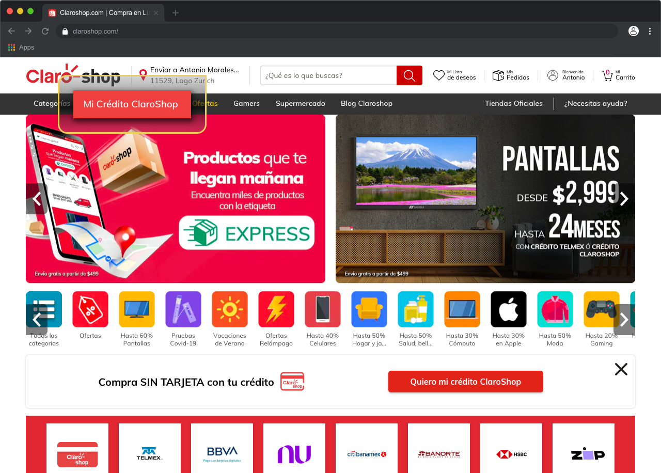Screen dimensions: 661x473
Task: Open Mis Pedidos box icon
Action: pos(498,75)
